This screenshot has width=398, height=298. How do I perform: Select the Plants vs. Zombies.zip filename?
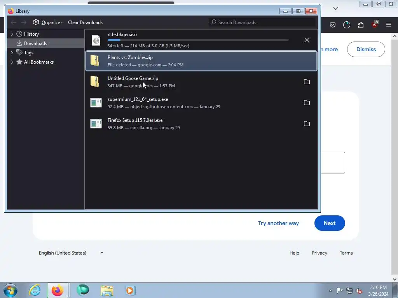130,57
